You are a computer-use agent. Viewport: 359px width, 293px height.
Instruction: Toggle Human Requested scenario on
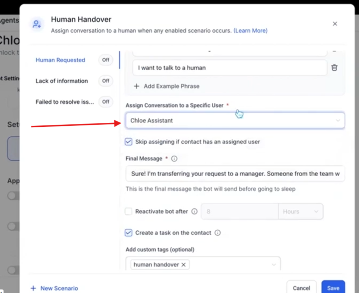point(106,60)
